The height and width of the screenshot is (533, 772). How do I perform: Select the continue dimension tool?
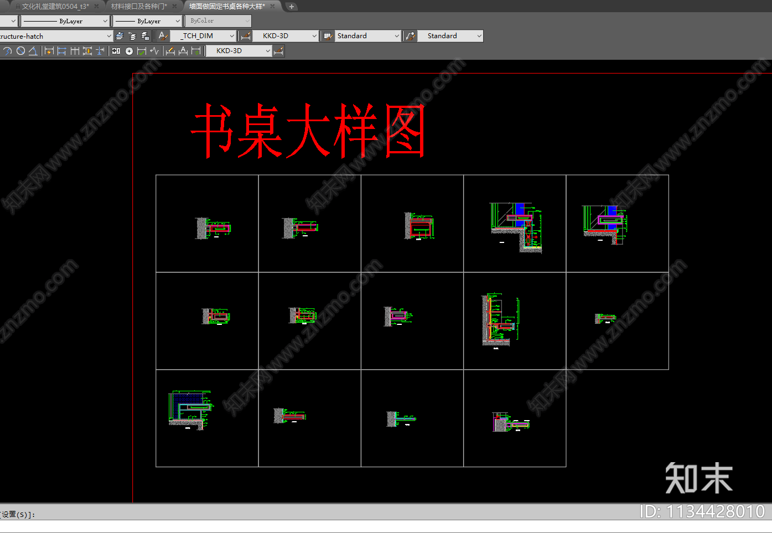pyautogui.click(x=75, y=51)
